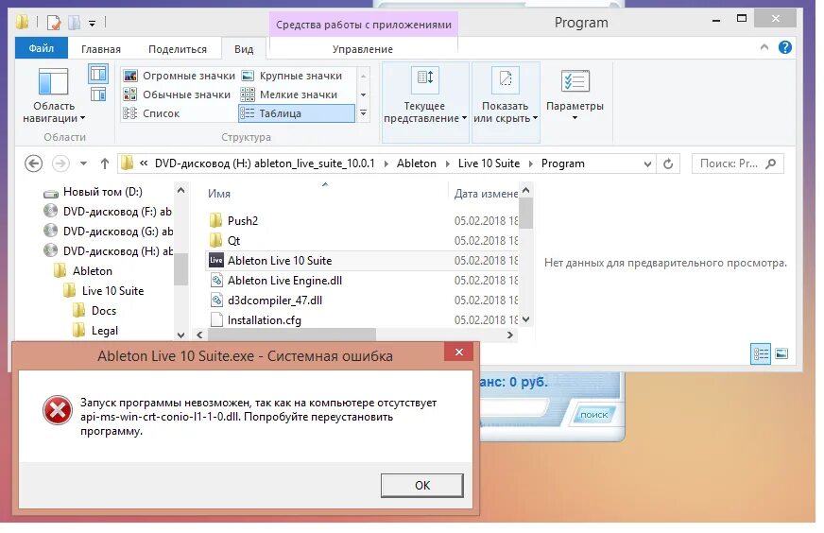The width and height of the screenshot is (824, 533).
Task: Select DVD-дисковод (F:) in navigation tree
Action: click(107, 212)
